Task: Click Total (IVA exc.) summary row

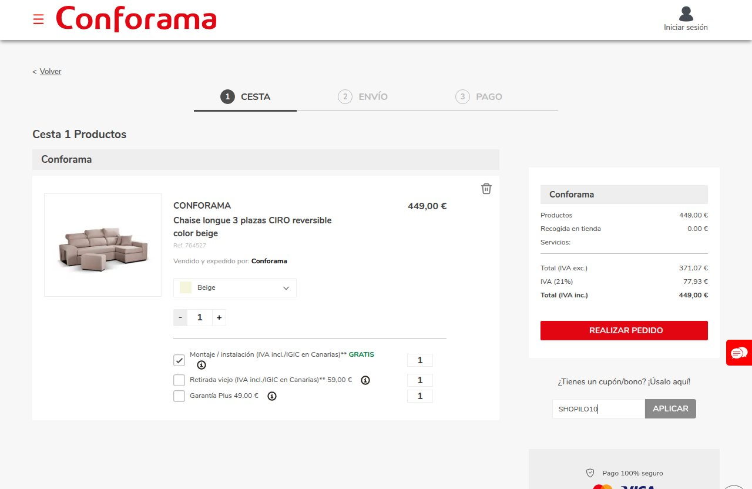Action: 624,268
